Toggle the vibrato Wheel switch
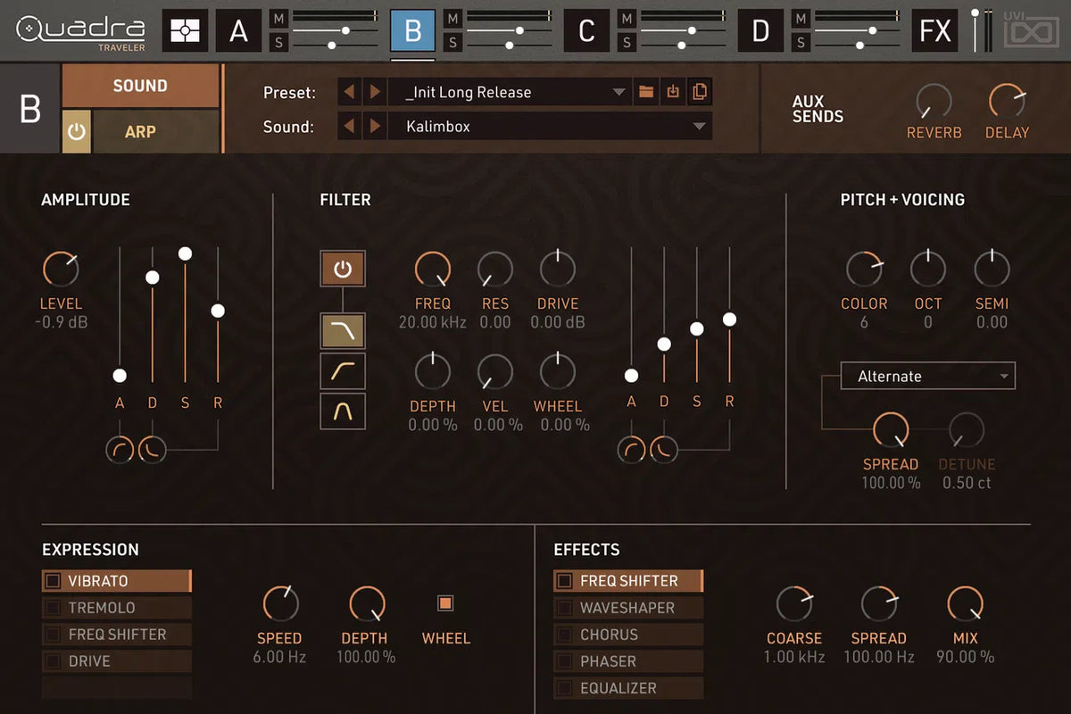1071x714 pixels. pyautogui.click(x=445, y=603)
